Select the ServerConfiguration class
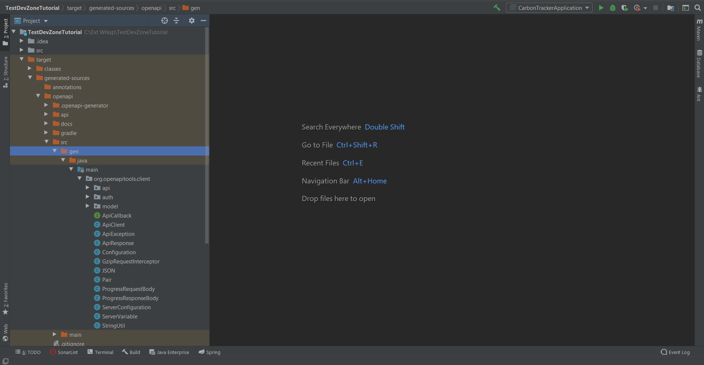 [x=122, y=307]
